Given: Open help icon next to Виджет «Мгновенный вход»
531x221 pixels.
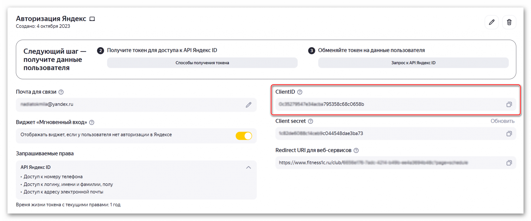Looking at the screenshot, I should pyautogui.click(x=92, y=122).
